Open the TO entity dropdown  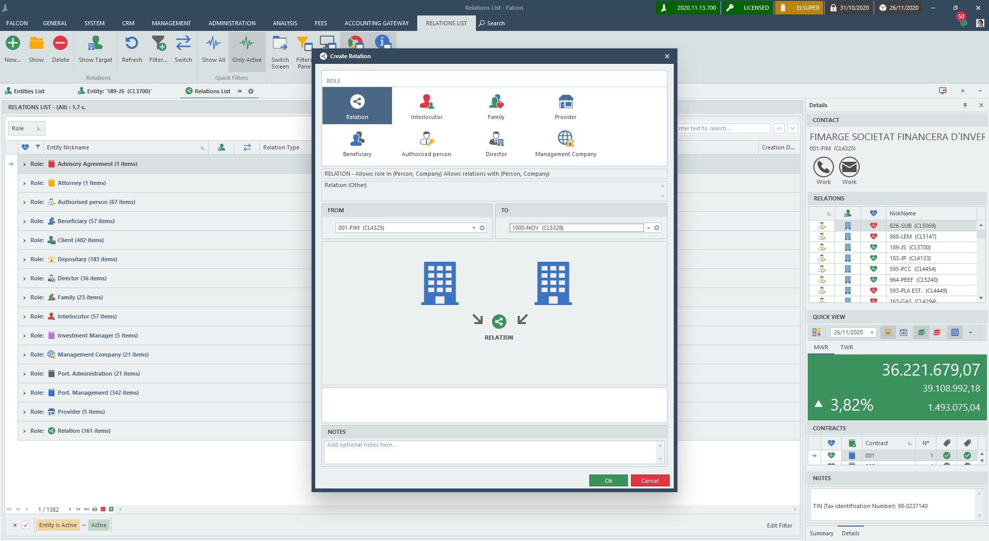coord(649,228)
